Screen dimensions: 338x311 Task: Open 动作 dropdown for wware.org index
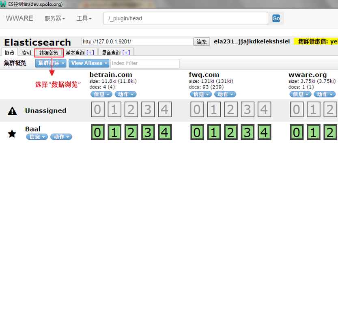coord(325,94)
